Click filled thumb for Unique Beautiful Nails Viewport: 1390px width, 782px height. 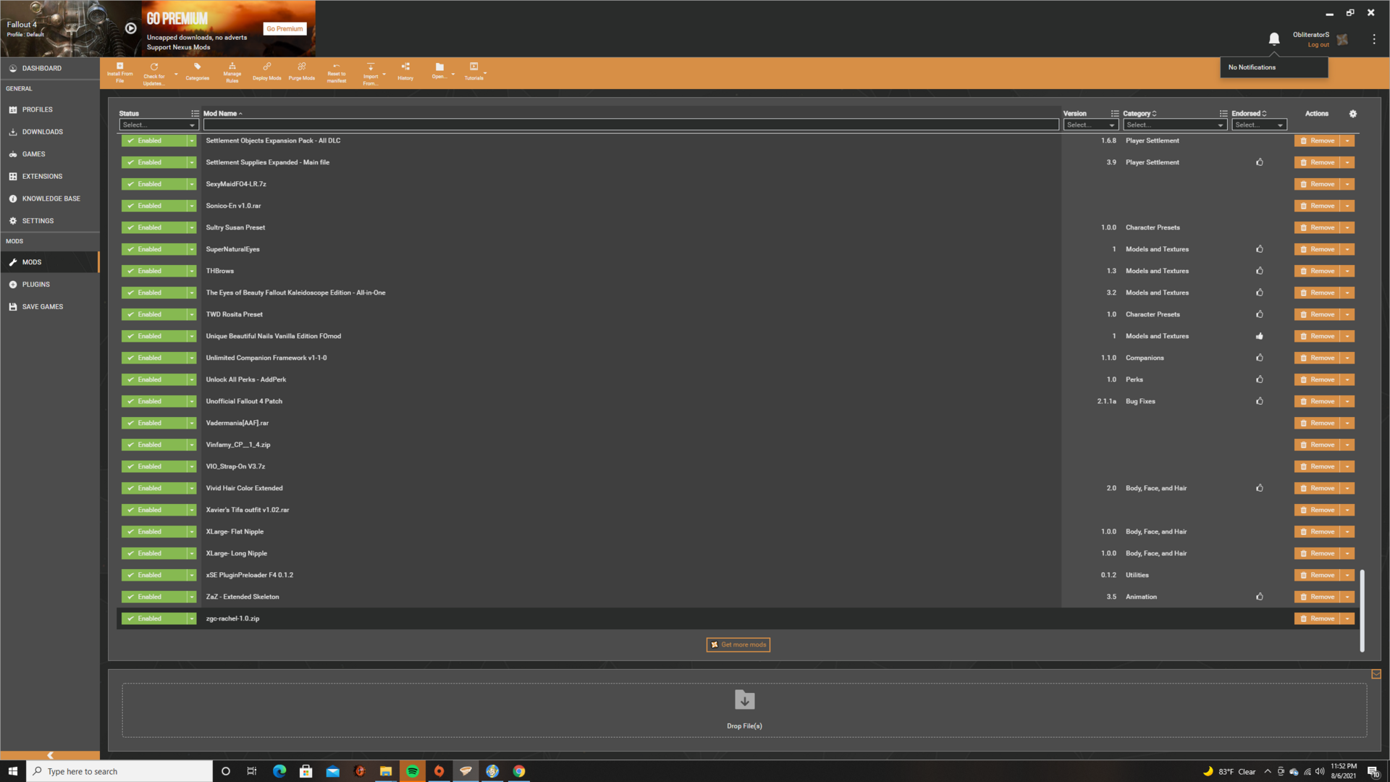click(x=1260, y=336)
